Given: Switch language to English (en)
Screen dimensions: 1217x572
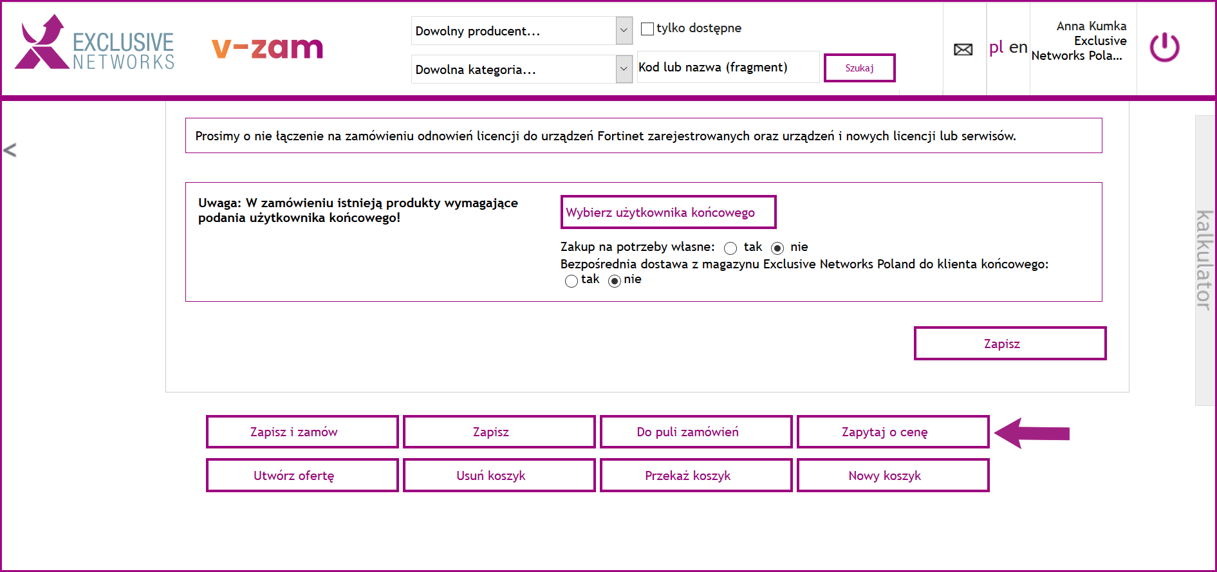Looking at the screenshot, I should pyautogui.click(x=1017, y=48).
